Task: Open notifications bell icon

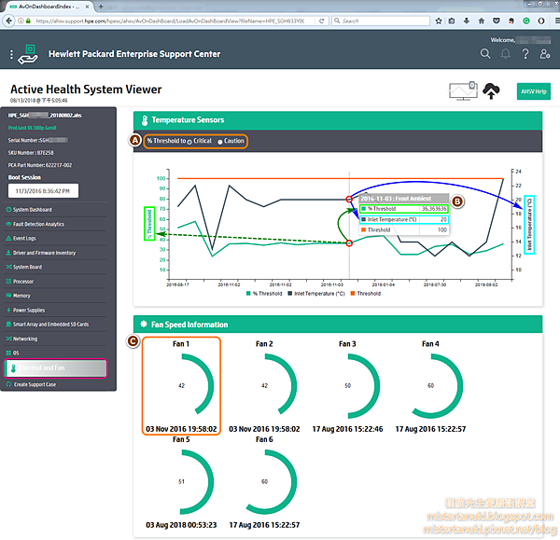Action: (505, 54)
